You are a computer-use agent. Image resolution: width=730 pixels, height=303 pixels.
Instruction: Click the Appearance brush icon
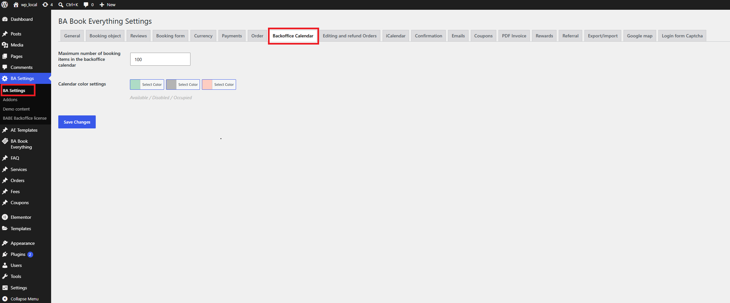tap(5, 243)
